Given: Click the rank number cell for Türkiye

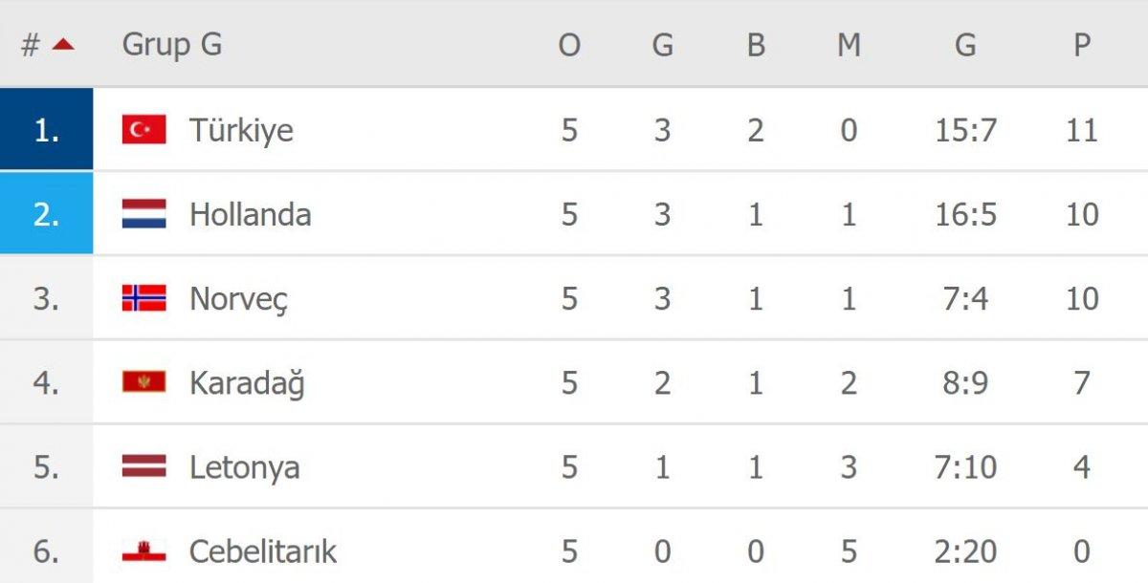Looking at the screenshot, I should tap(46, 129).
